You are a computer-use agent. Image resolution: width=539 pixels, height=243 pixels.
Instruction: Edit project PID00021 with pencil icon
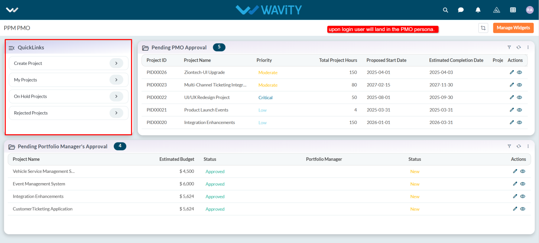click(x=512, y=110)
